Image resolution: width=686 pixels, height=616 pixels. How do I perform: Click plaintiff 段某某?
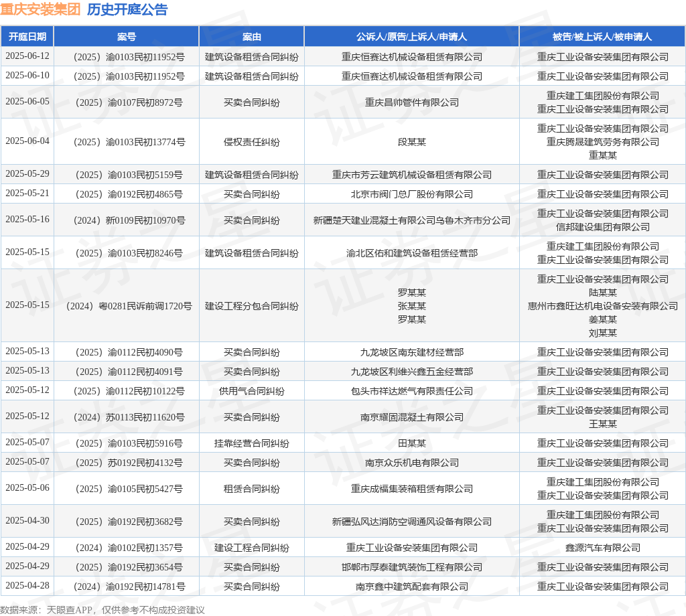(x=412, y=142)
